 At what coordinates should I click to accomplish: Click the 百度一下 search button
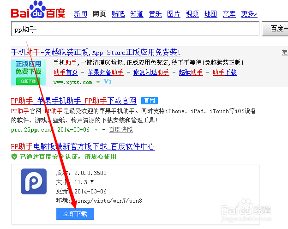point(275,29)
